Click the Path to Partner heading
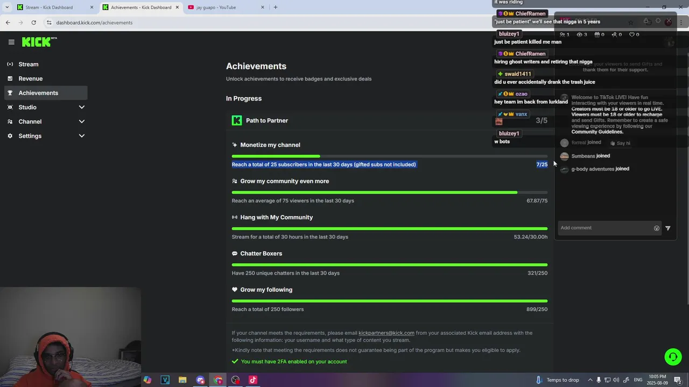689x387 pixels. click(x=267, y=120)
